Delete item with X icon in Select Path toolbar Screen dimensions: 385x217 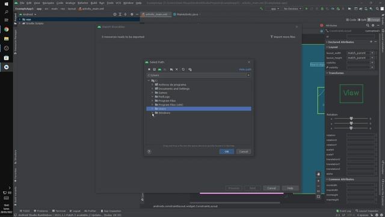(x=176, y=69)
